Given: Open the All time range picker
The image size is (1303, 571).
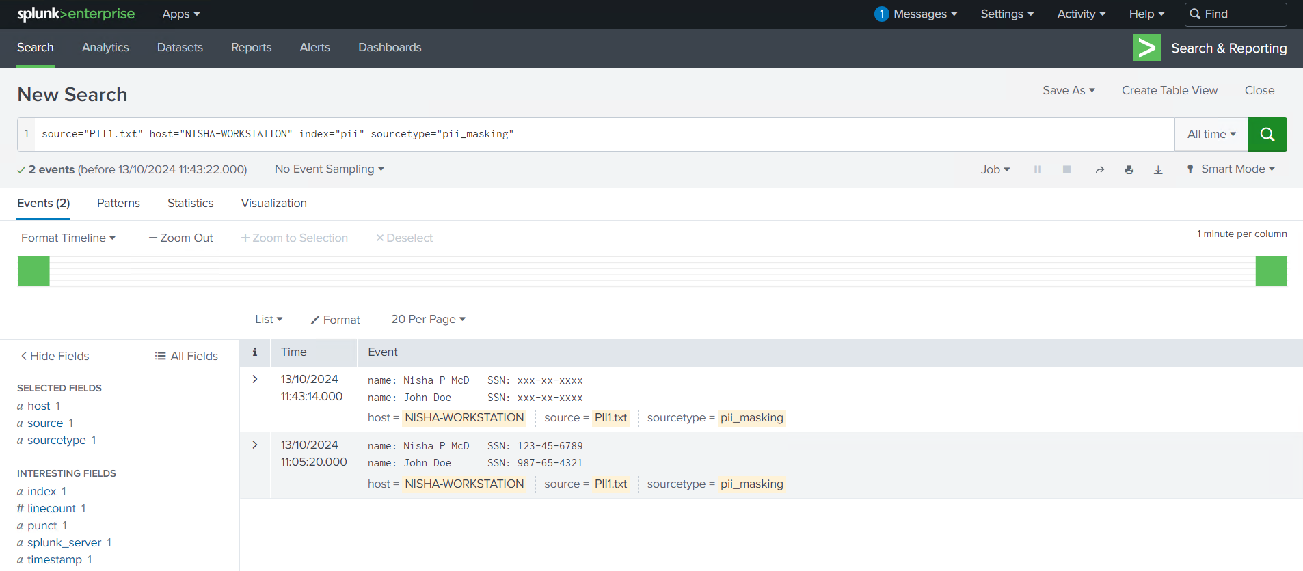Looking at the screenshot, I should (x=1211, y=135).
